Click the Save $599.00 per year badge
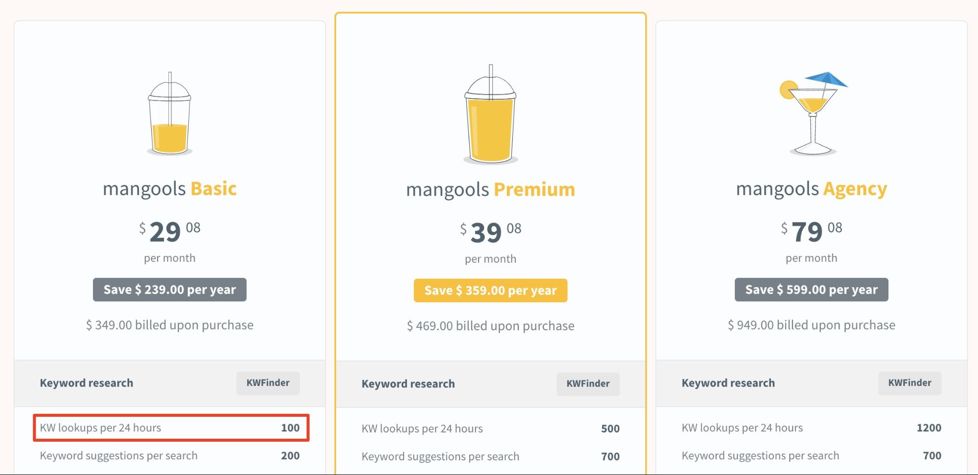This screenshot has width=978, height=475. (811, 289)
